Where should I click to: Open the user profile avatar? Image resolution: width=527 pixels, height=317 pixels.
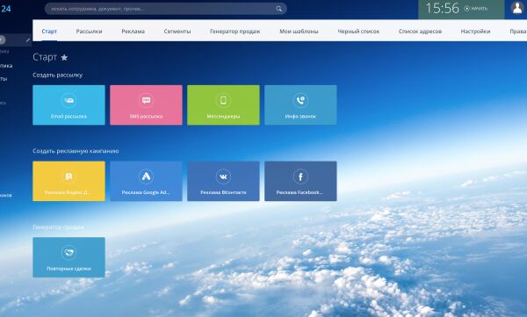517,8
